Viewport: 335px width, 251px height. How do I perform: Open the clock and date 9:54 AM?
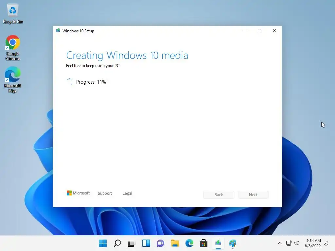[x=313, y=243]
